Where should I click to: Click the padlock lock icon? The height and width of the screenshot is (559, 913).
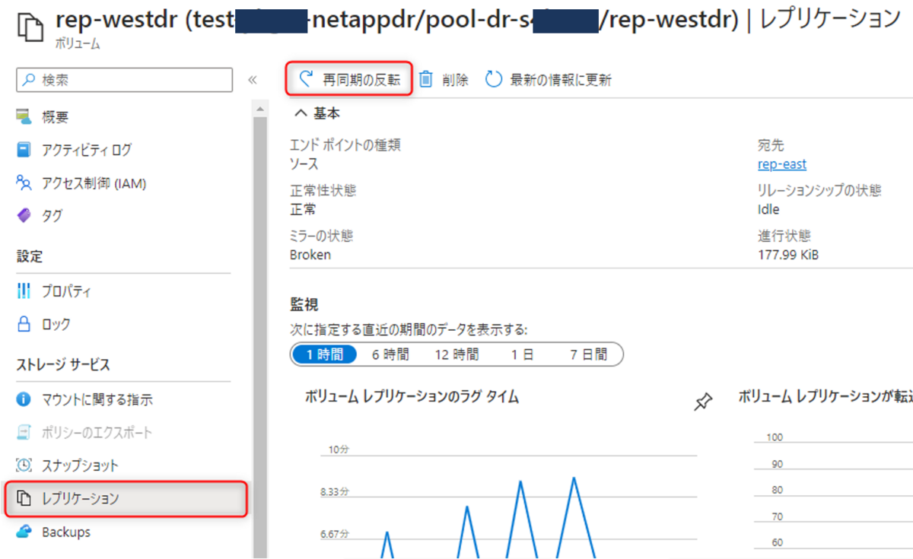[24, 324]
